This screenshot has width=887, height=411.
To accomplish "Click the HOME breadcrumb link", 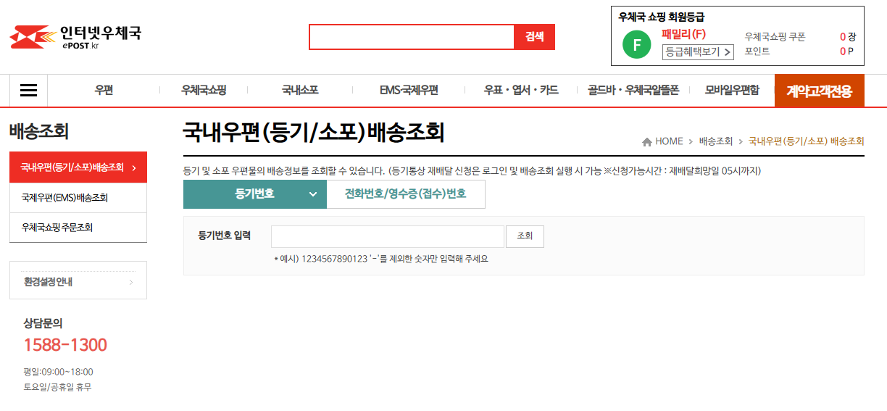I will point(669,141).
